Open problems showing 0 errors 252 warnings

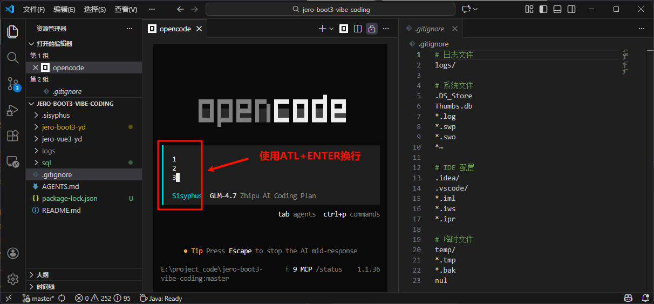coord(103,298)
